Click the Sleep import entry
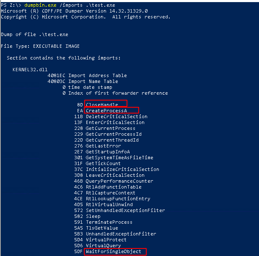Viewport: 259px width, 256px height. point(93,216)
